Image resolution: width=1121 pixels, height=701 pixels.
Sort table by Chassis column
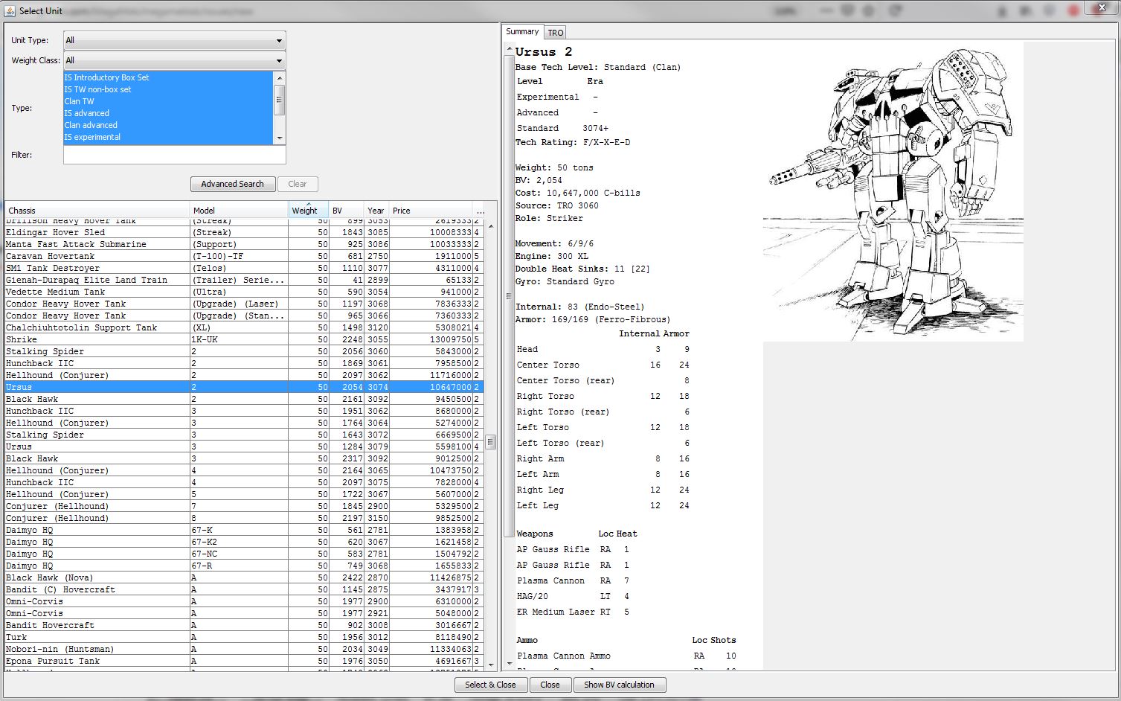click(97, 211)
